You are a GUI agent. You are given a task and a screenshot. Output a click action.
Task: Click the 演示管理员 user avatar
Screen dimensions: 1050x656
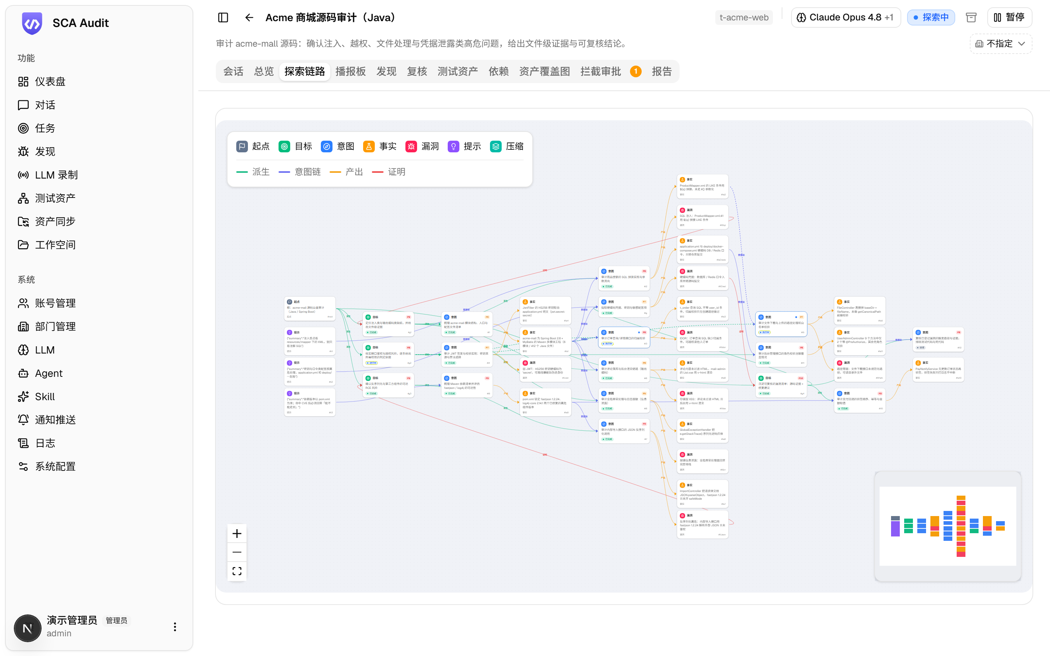point(27,628)
